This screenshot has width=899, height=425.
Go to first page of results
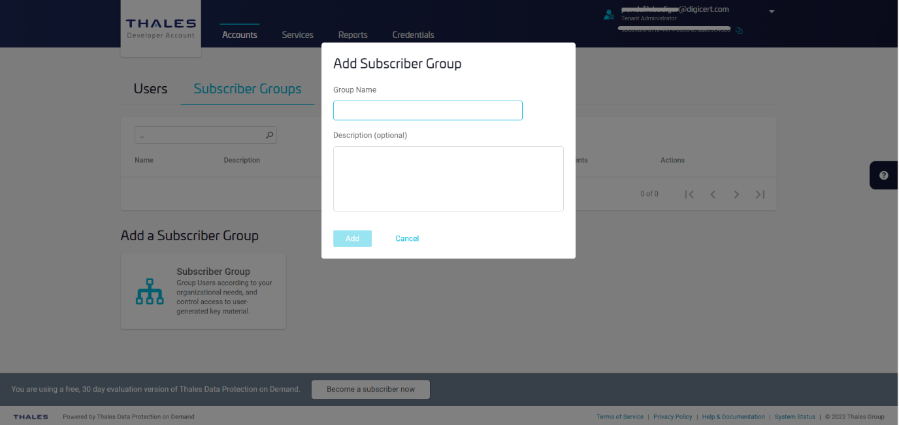pyautogui.click(x=689, y=194)
